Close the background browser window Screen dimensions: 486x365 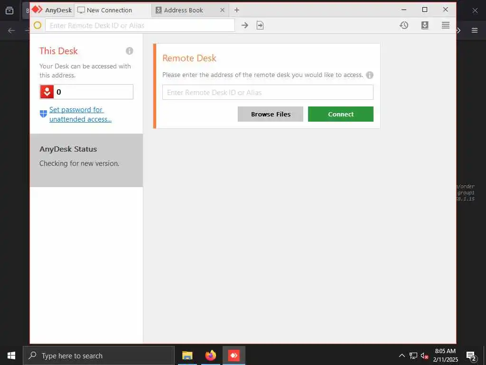coord(475,10)
